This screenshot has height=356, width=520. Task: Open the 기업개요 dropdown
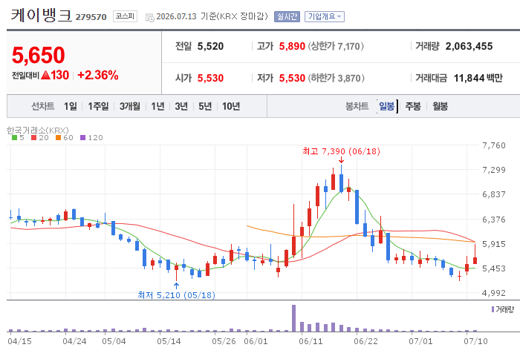click(x=325, y=16)
